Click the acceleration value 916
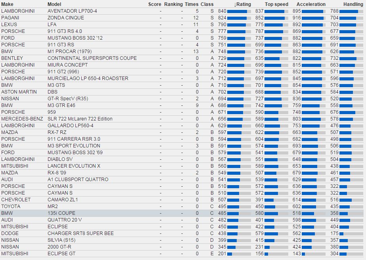This screenshot has width=366, height=260. pos(297,18)
